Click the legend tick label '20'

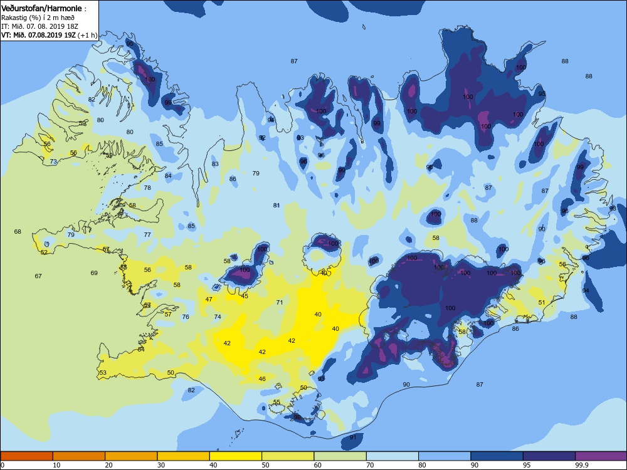tap(109, 465)
